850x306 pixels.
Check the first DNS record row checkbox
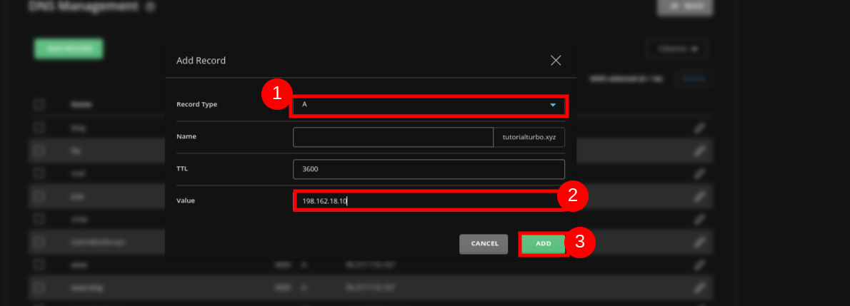click(x=39, y=128)
